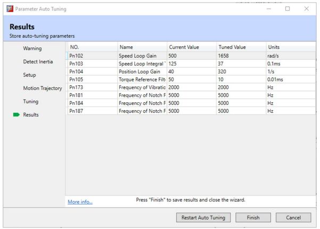The height and width of the screenshot is (229, 320).
Task: Select the Results step in sidebar
Action: 31,114
